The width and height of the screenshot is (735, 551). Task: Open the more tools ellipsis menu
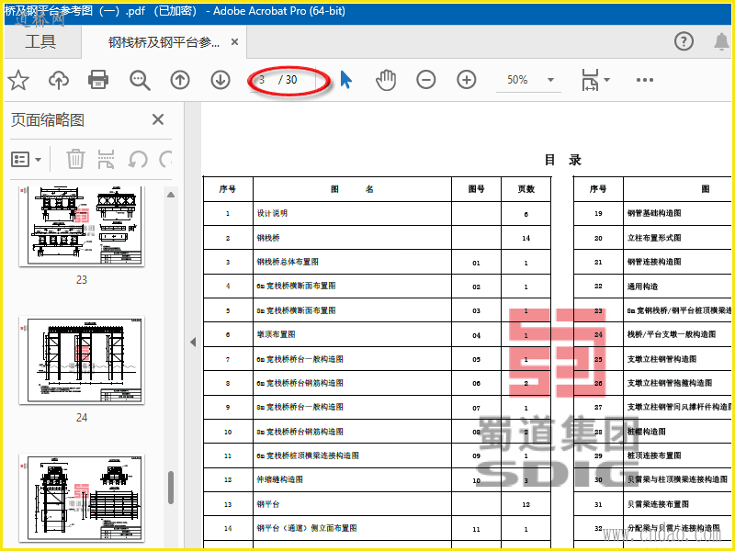[645, 80]
